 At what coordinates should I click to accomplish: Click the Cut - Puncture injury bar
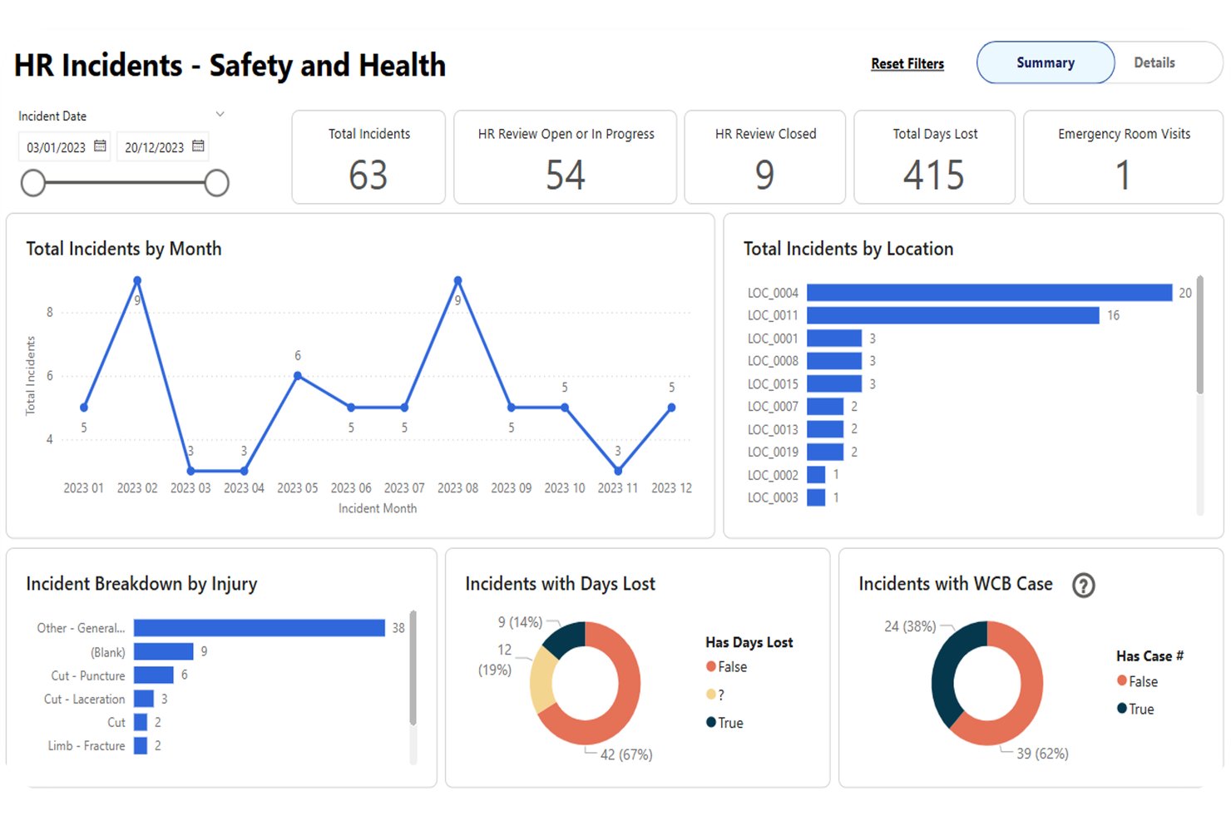point(154,675)
